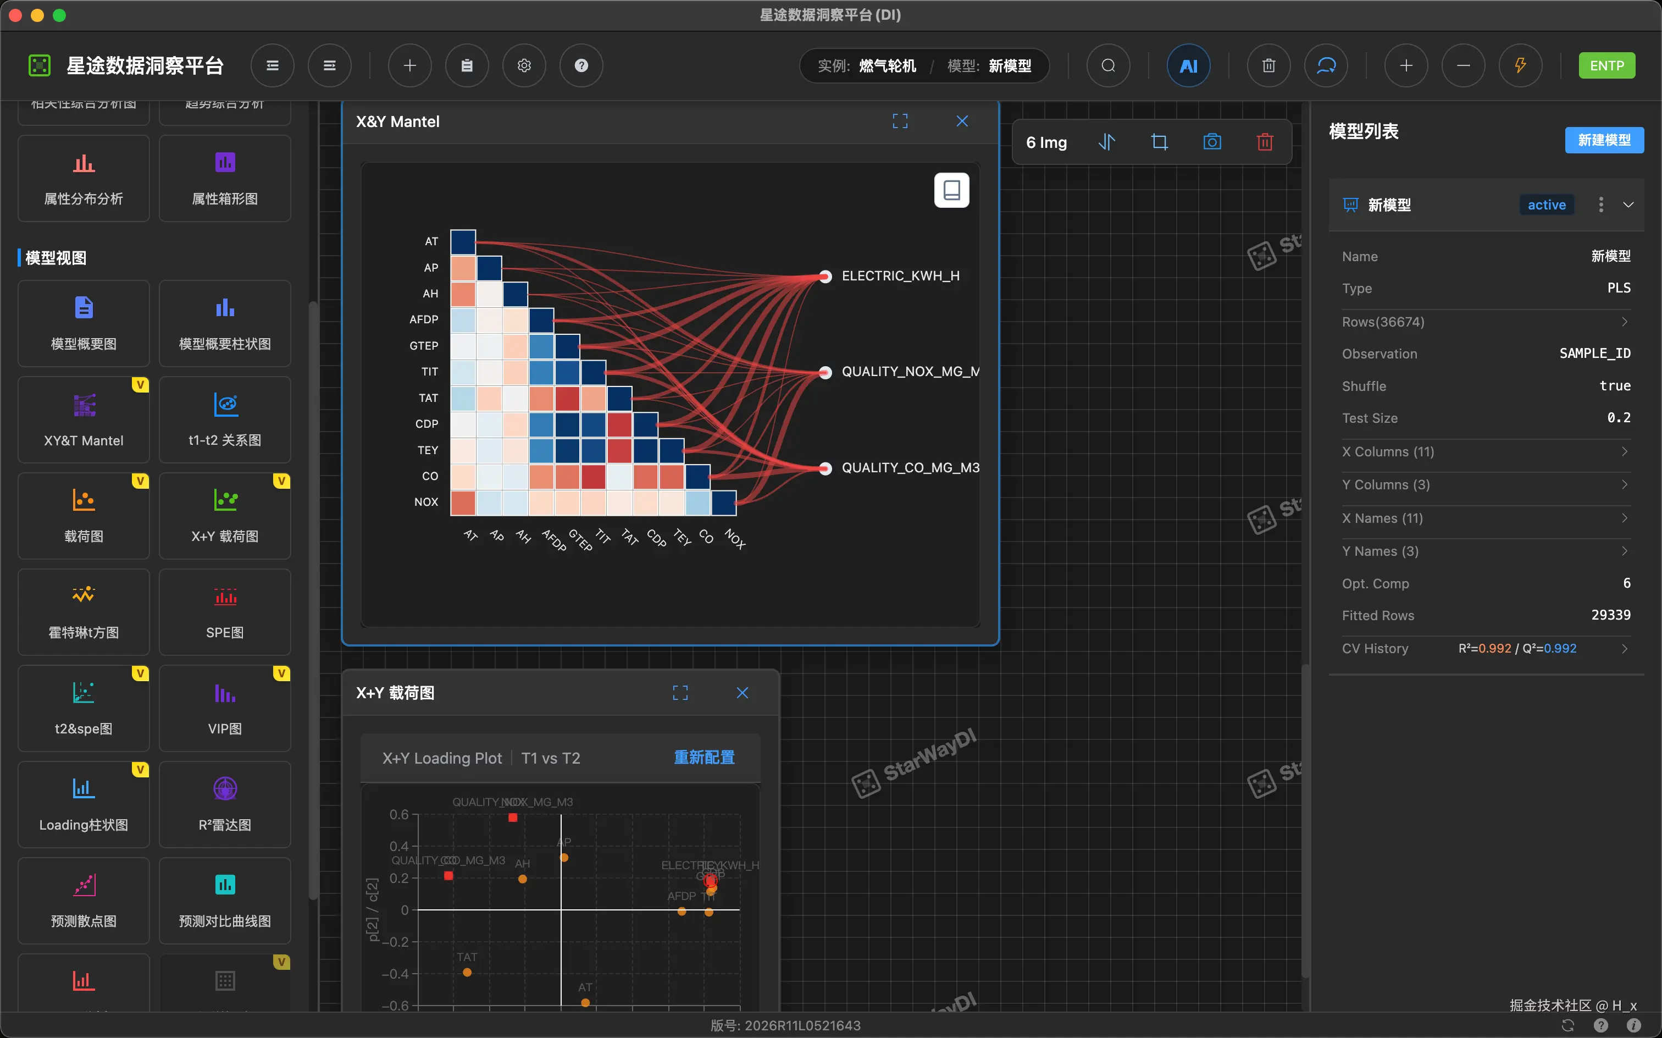Image resolution: width=1662 pixels, height=1038 pixels.
Task: Click the camera screenshot icon in image toolbar
Action: [1212, 142]
